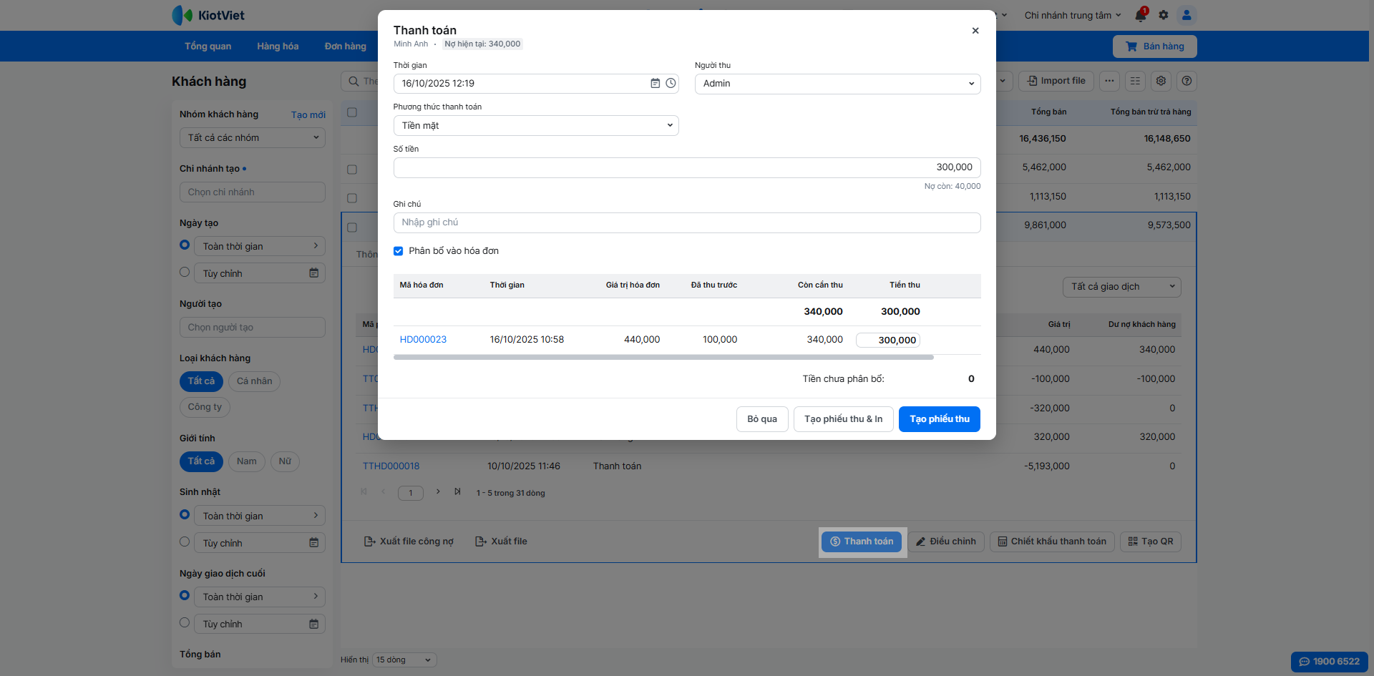Tick the checkbox of the 5,462,000 customer row

tap(352, 170)
